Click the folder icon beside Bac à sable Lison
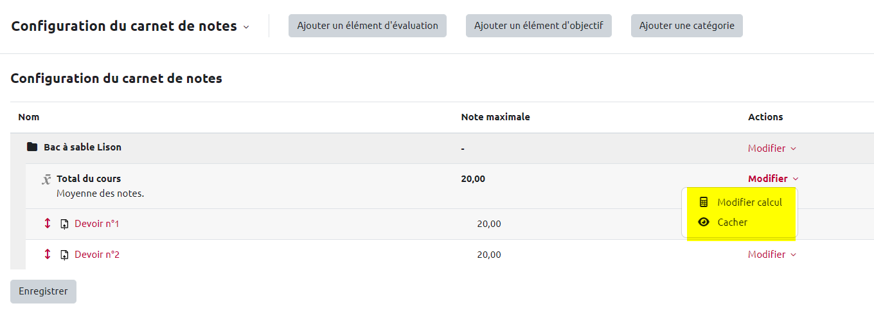The image size is (874, 326). pos(31,147)
